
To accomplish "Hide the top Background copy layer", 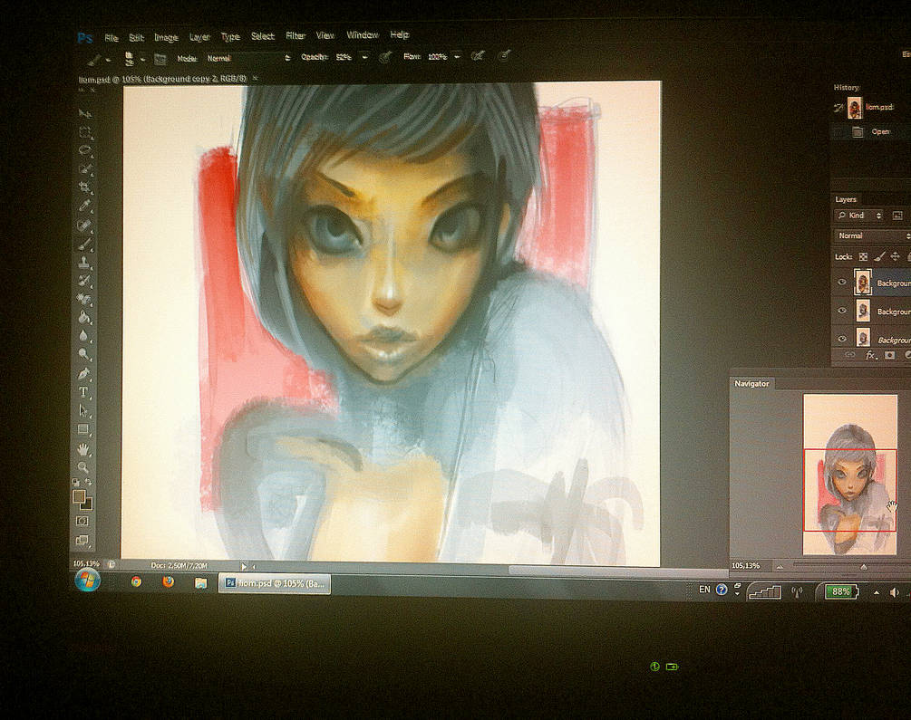I will (842, 283).
